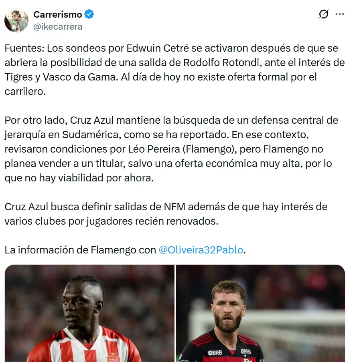Screen dimensions: 355x362
Task: Open the @ikecarrera handle link
Action: pyautogui.click(x=58, y=27)
